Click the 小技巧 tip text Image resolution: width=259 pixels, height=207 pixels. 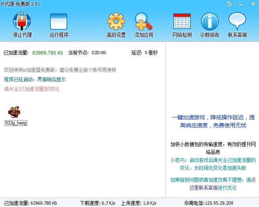click(213, 164)
